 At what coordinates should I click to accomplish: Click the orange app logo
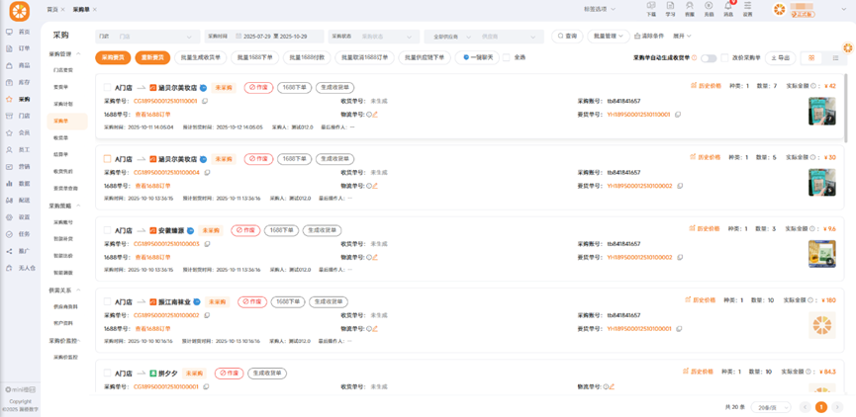20,10
